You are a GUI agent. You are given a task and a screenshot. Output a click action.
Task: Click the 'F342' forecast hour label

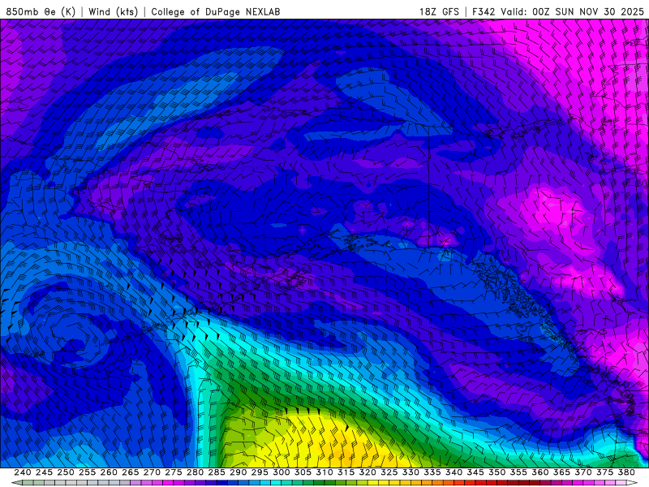[x=484, y=11]
